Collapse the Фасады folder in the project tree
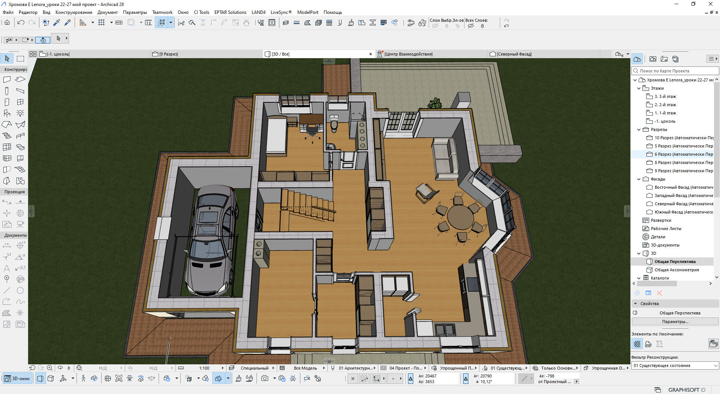The width and height of the screenshot is (720, 394). [x=639, y=179]
